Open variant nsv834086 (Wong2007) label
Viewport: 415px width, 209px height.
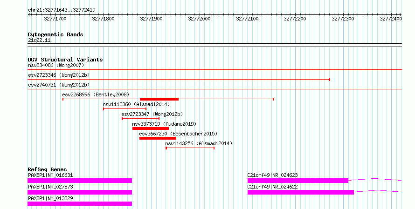[x=56, y=65]
